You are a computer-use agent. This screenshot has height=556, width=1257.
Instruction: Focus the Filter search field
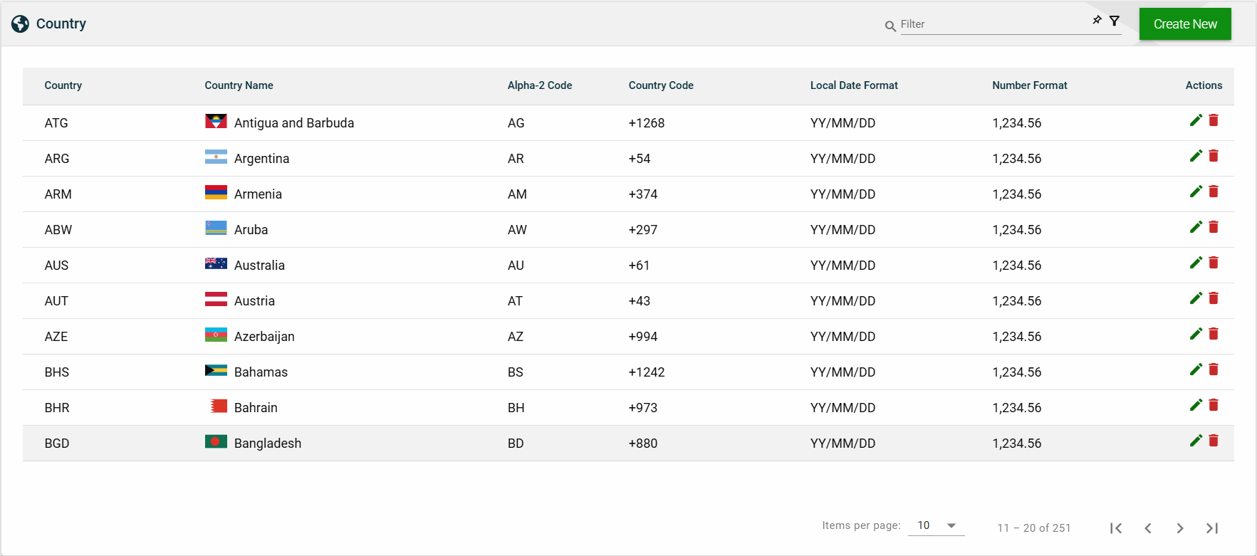[993, 24]
